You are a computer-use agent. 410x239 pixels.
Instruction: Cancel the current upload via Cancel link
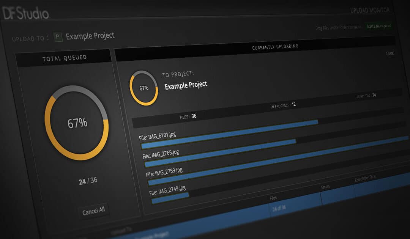click(x=390, y=53)
